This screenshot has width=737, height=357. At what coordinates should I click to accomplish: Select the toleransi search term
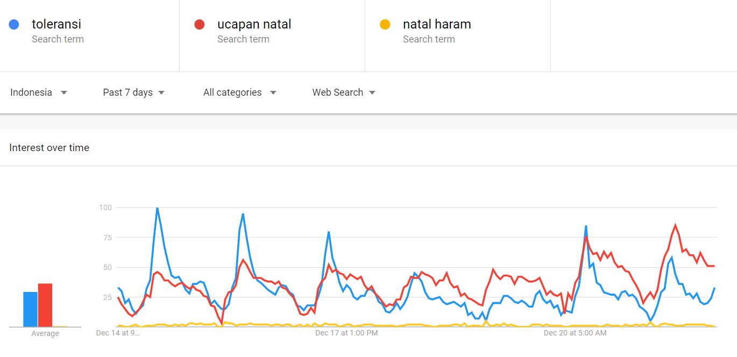tap(56, 25)
